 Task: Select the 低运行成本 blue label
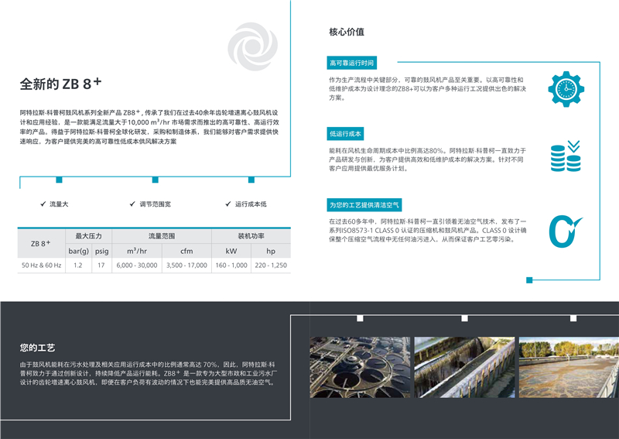coord(345,133)
